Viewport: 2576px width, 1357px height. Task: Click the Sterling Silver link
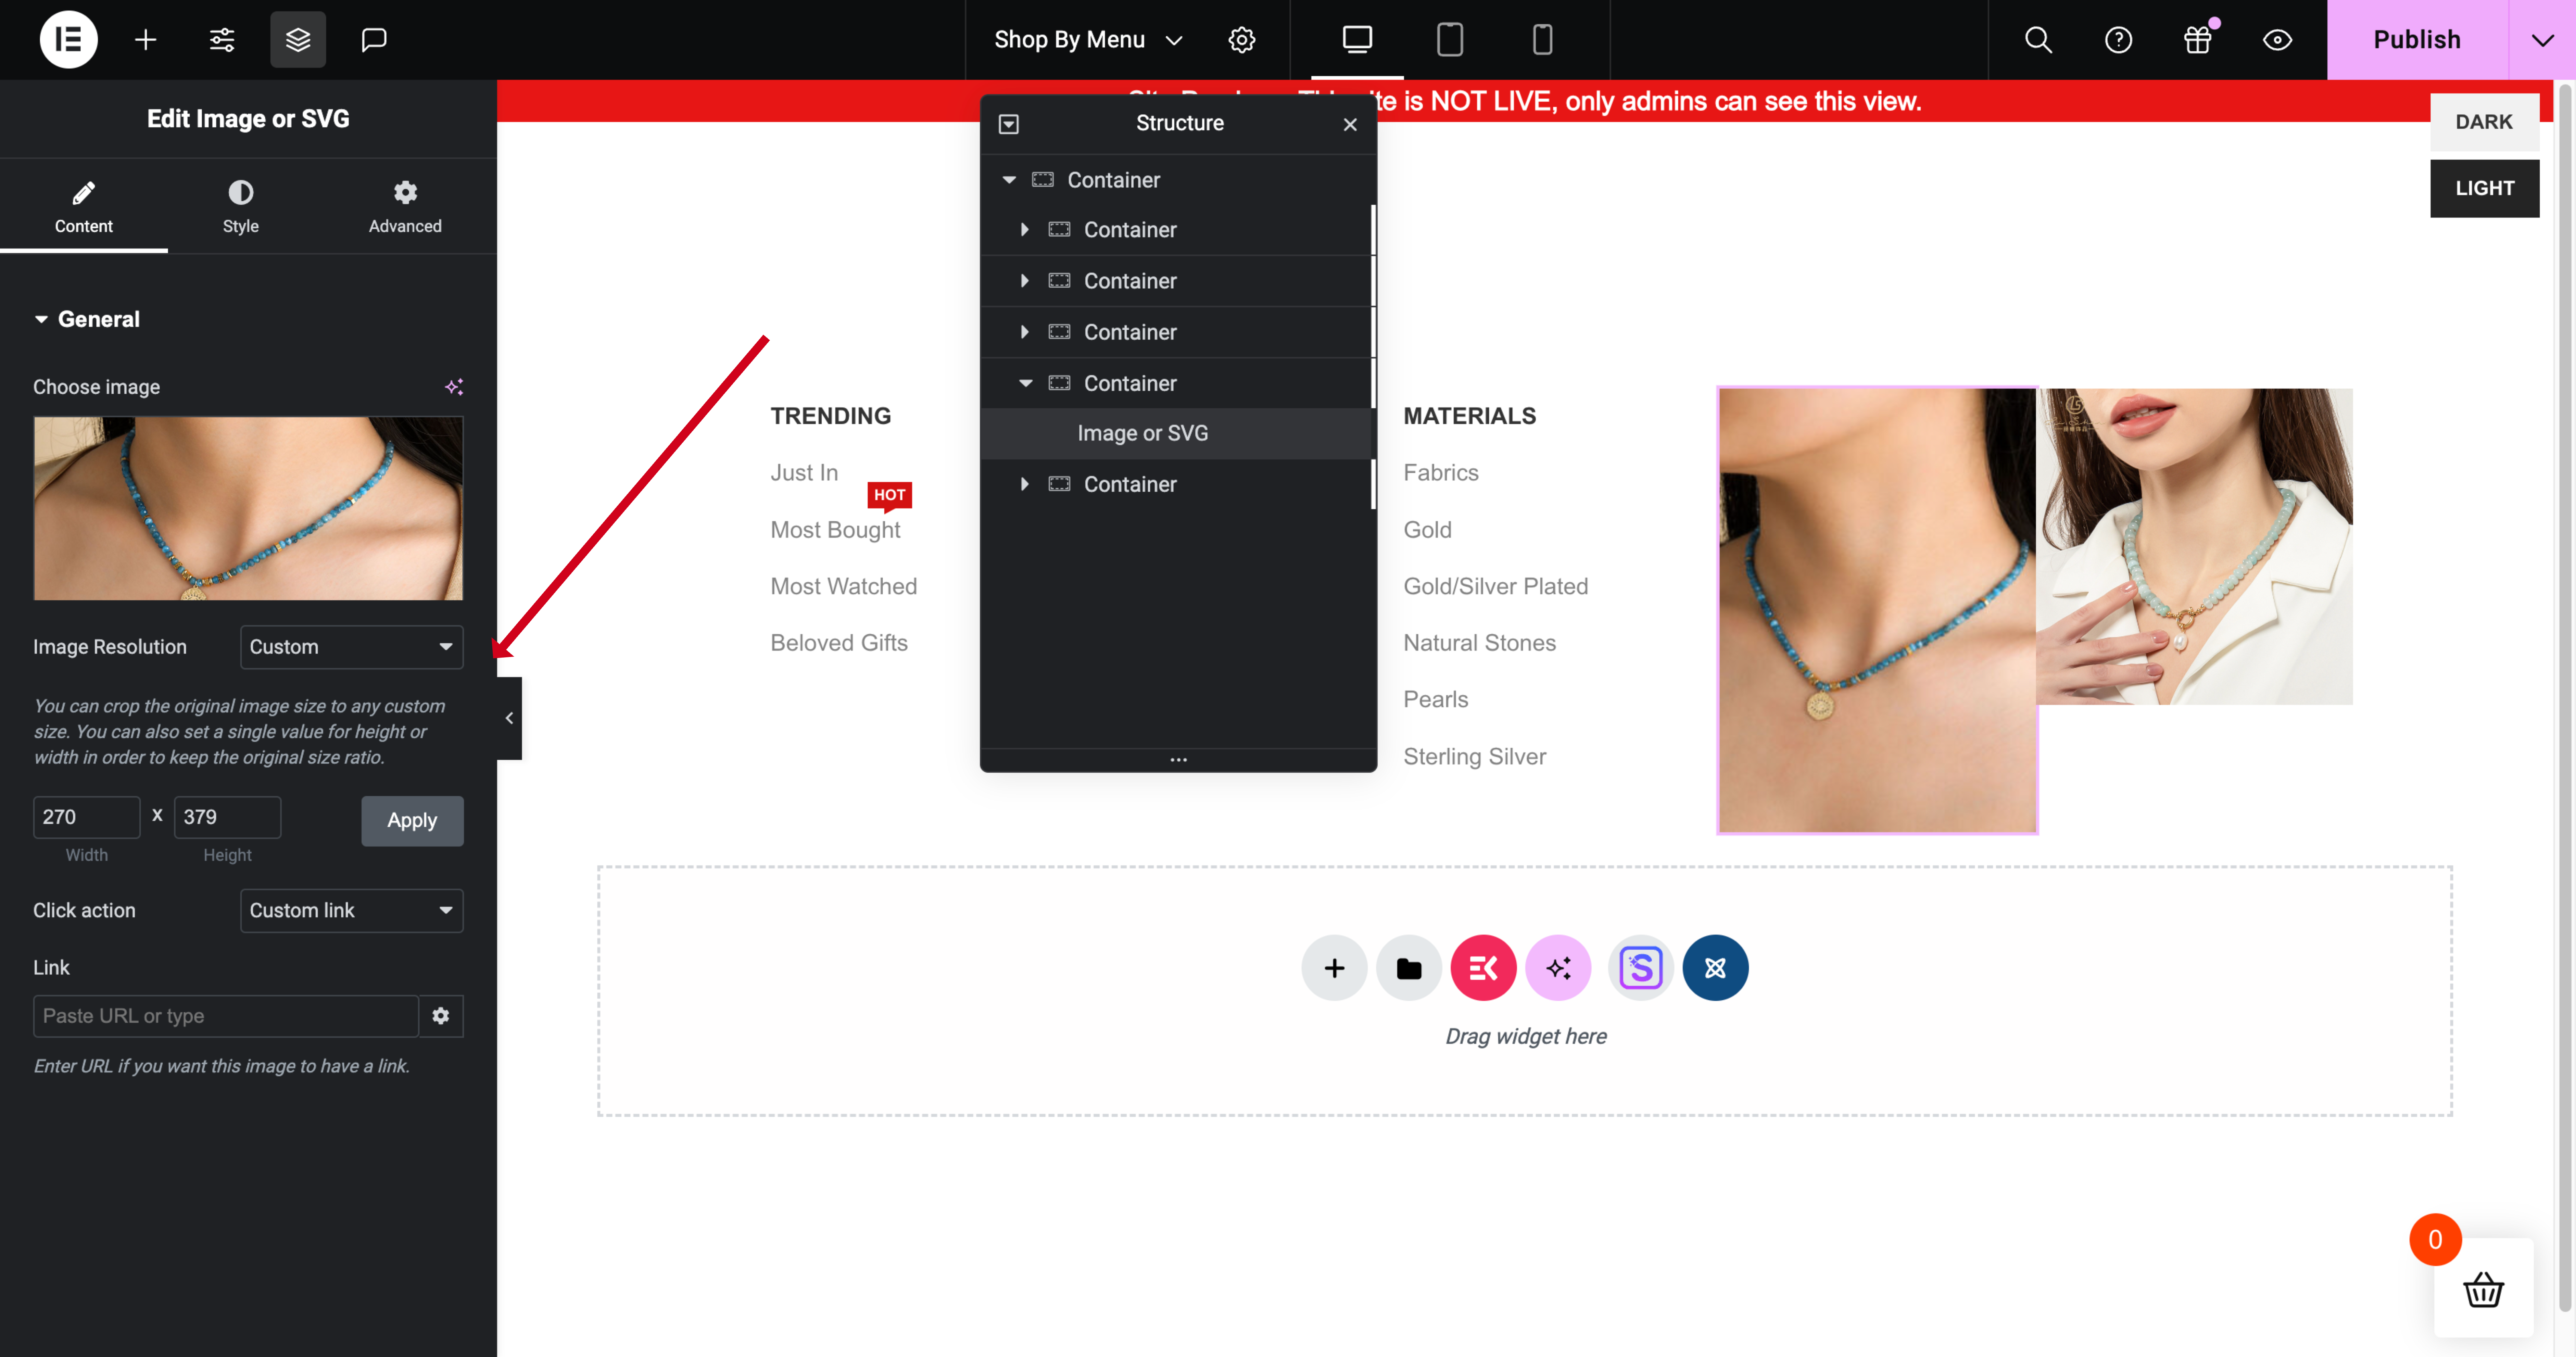[1475, 757]
